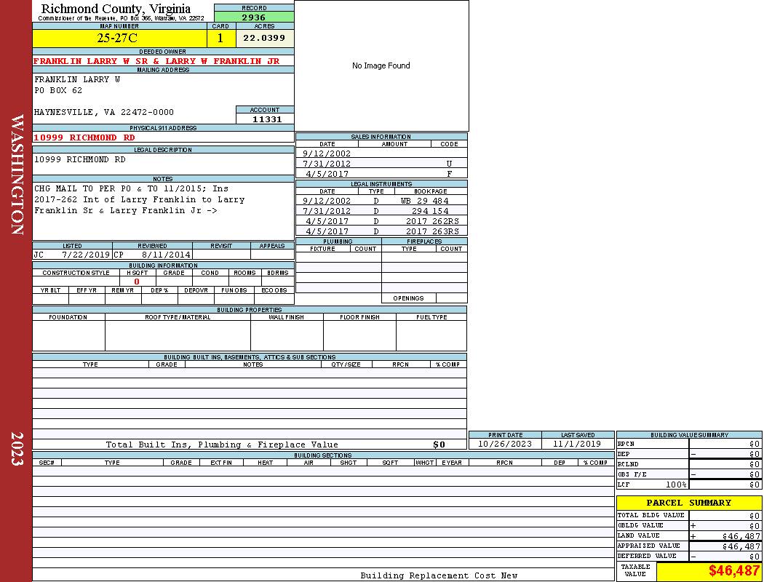
Task: Click the PO BOX 62 mailing address line
Action: click(58, 91)
